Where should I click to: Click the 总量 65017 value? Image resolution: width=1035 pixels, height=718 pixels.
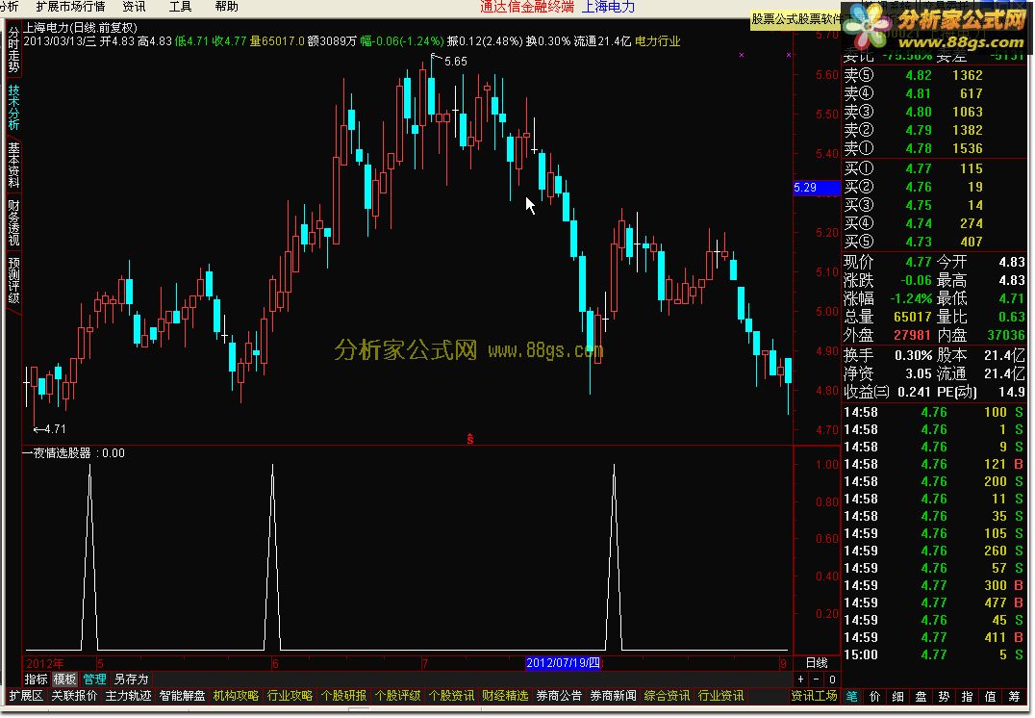point(912,317)
